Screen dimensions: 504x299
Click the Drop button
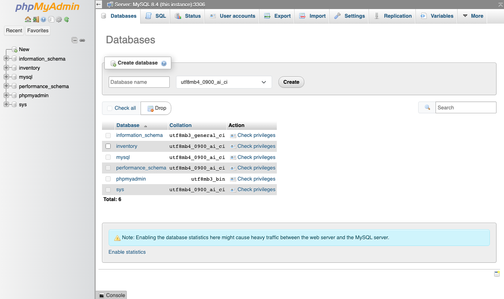tap(156, 108)
